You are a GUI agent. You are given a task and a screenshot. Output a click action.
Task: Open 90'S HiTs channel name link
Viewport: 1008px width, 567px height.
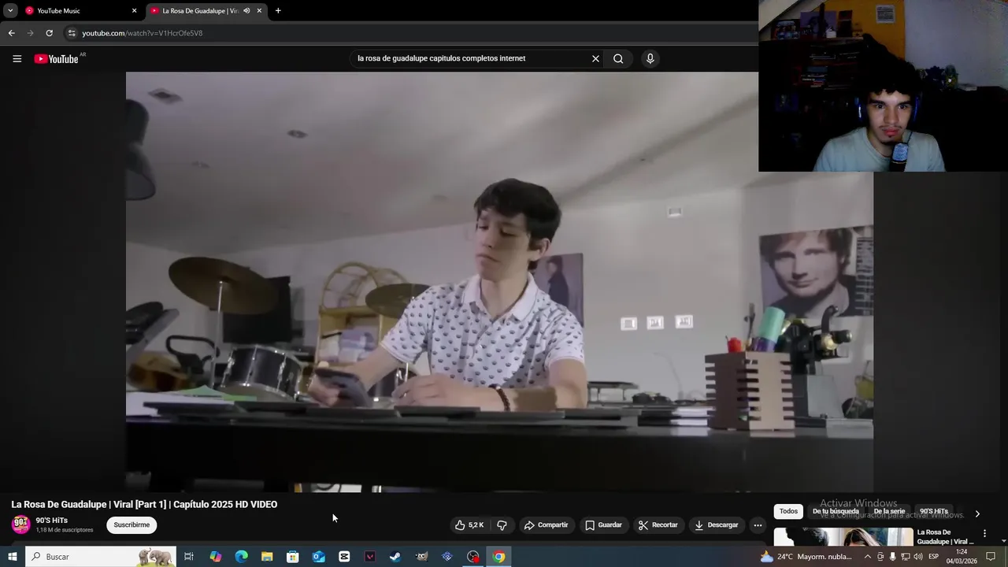[52, 521]
